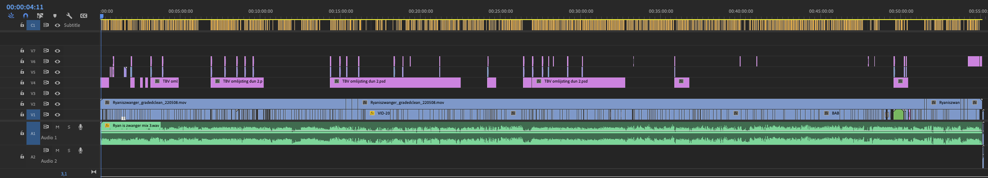Hide the Subtitle track with eye icon
988x178 pixels.
click(57, 25)
